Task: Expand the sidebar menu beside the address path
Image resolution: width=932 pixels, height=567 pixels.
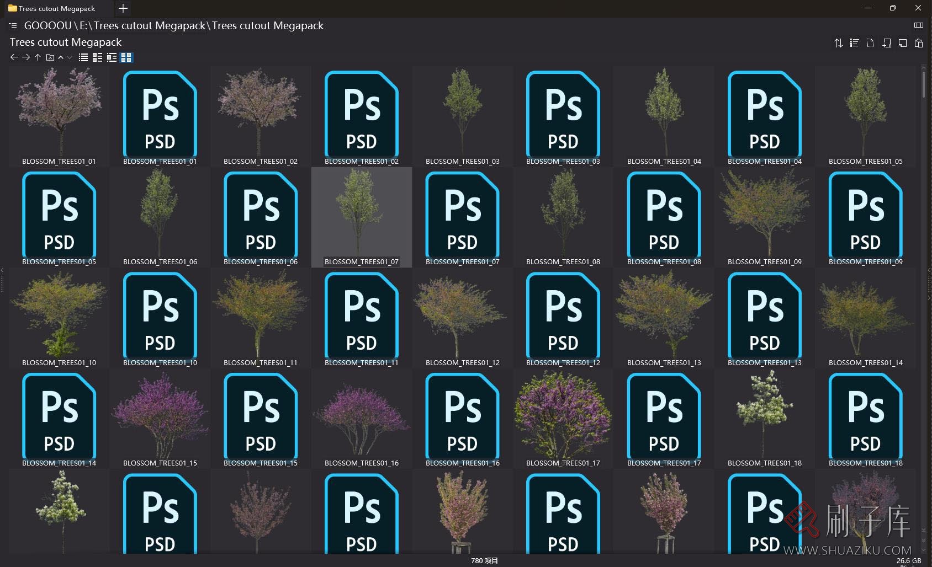Action: (13, 25)
